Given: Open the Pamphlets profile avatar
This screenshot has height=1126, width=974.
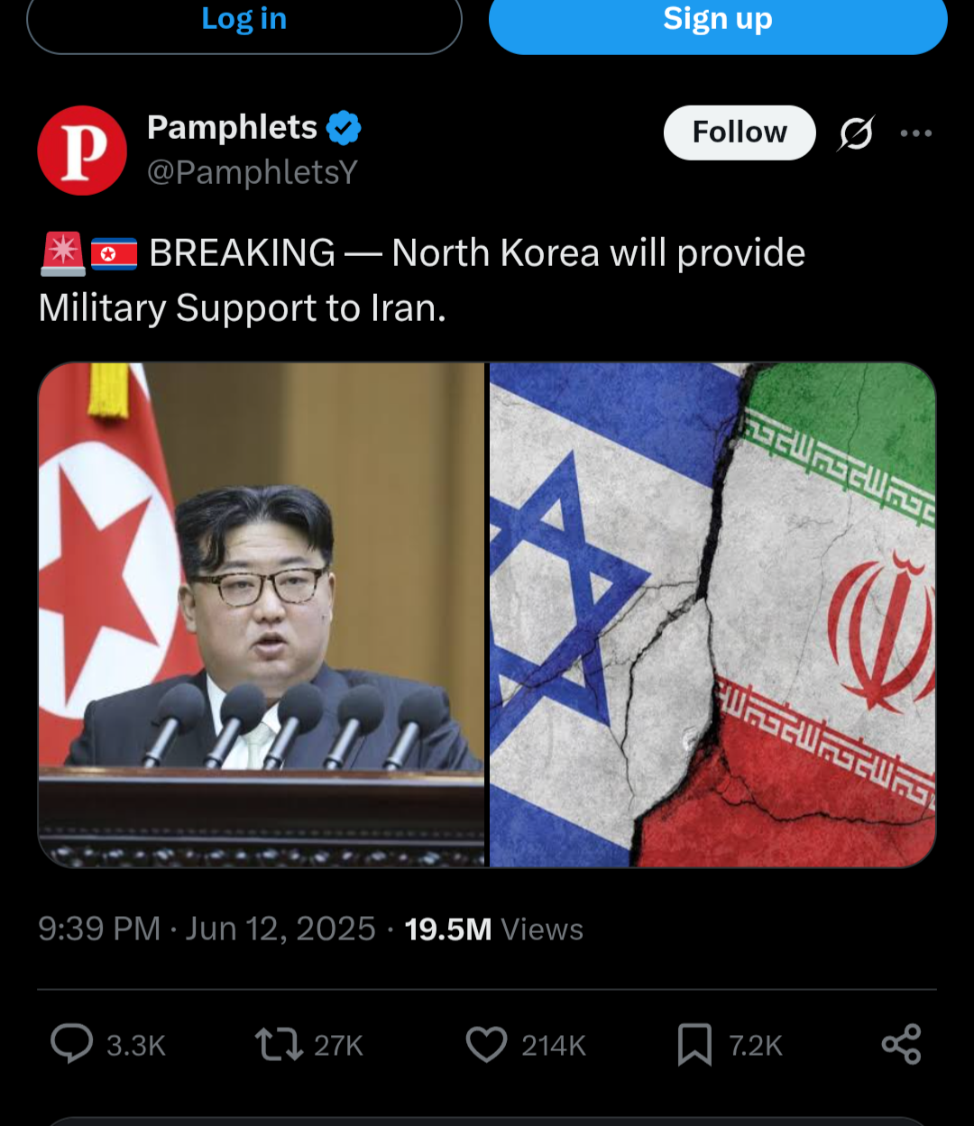Looking at the screenshot, I should pos(82,151).
